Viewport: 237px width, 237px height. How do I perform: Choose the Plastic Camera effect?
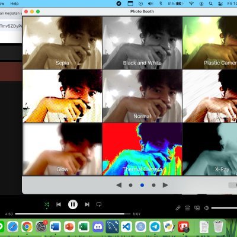pos(210,43)
